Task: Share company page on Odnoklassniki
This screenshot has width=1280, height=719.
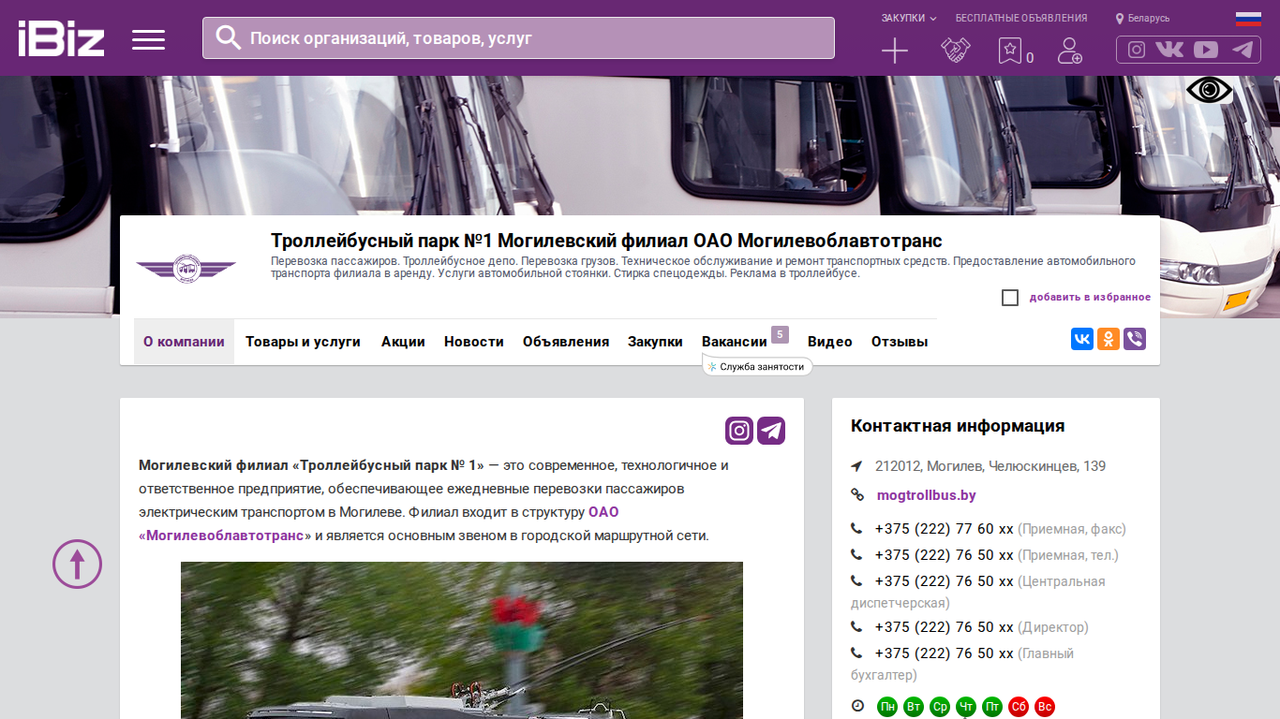Action: 1109,339
